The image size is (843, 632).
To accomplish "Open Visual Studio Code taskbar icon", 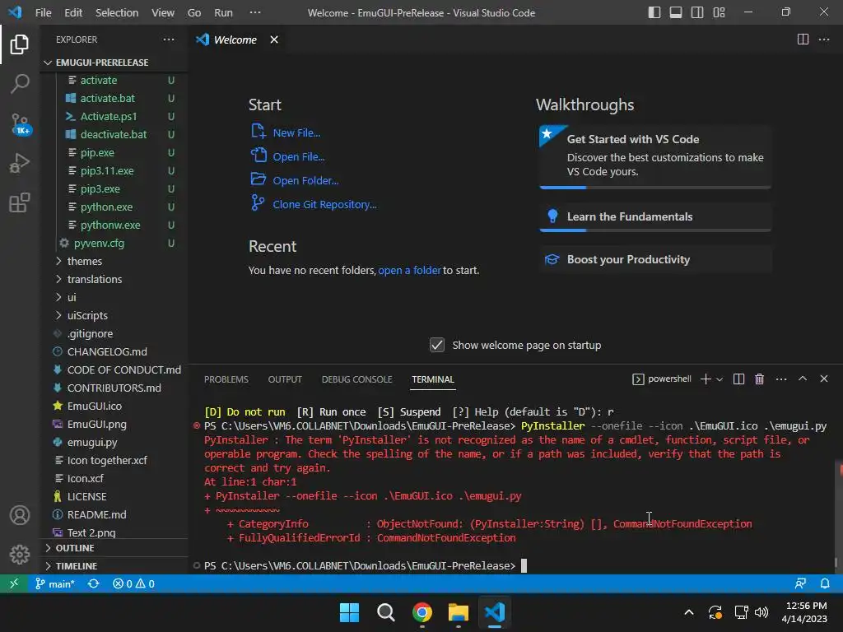I will (495, 612).
